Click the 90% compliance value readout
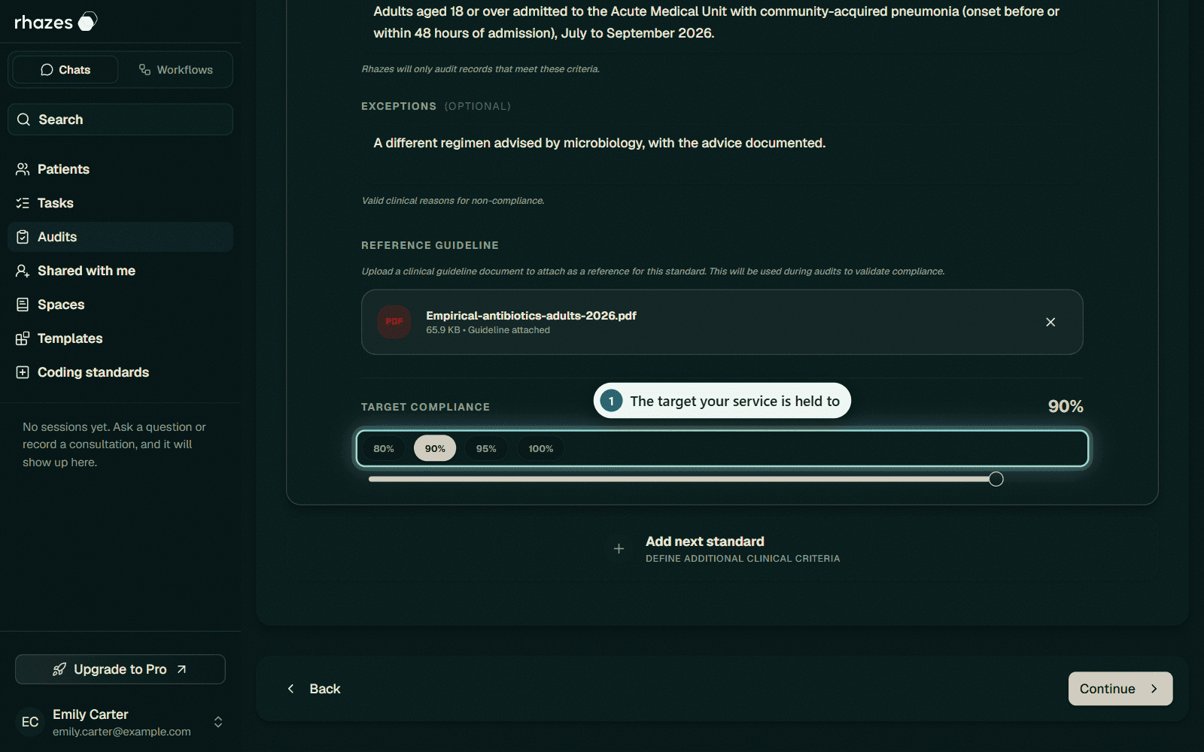Screen dimensions: 1204x752 [1066, 406]
